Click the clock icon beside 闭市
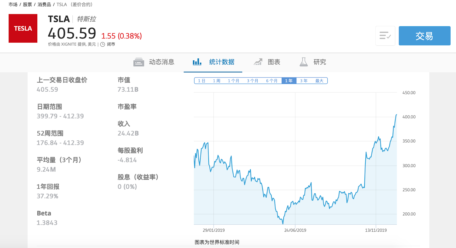 coord(103,44)
